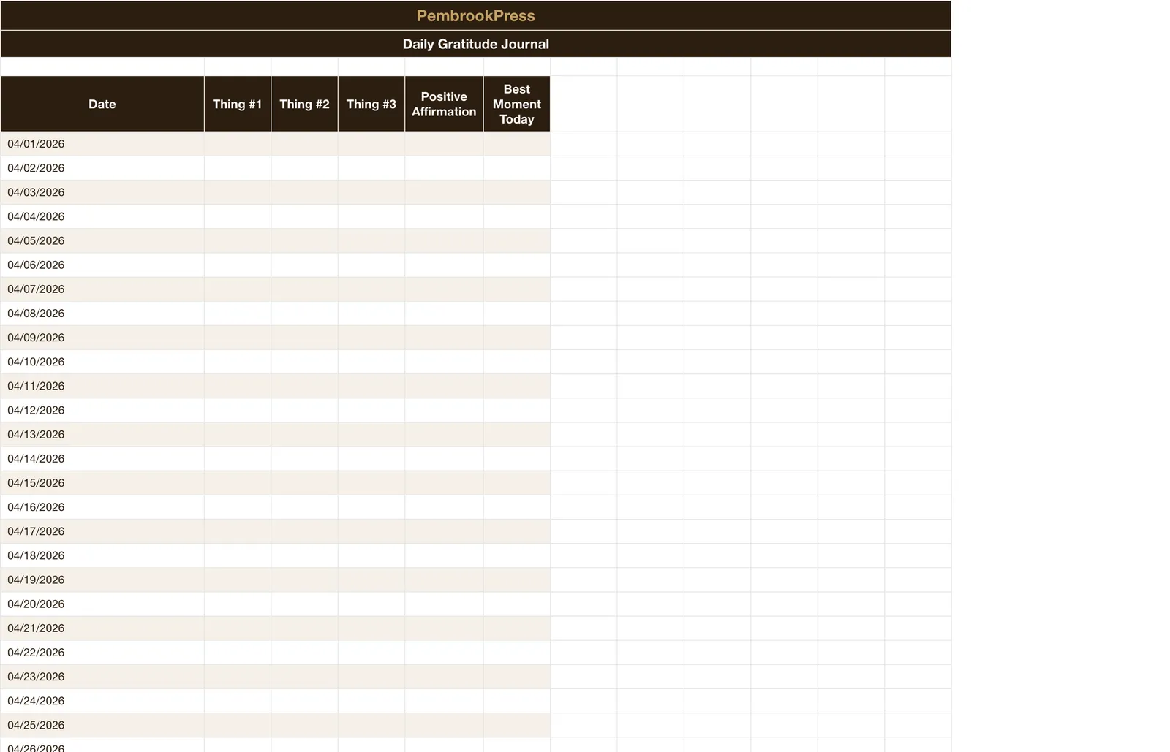Image resolution: width=1170 pixels, height=752 pixels.
Task: Select the Daily Gratitude Journal heading
Action: pyautogui.click(x=475, y=44)
